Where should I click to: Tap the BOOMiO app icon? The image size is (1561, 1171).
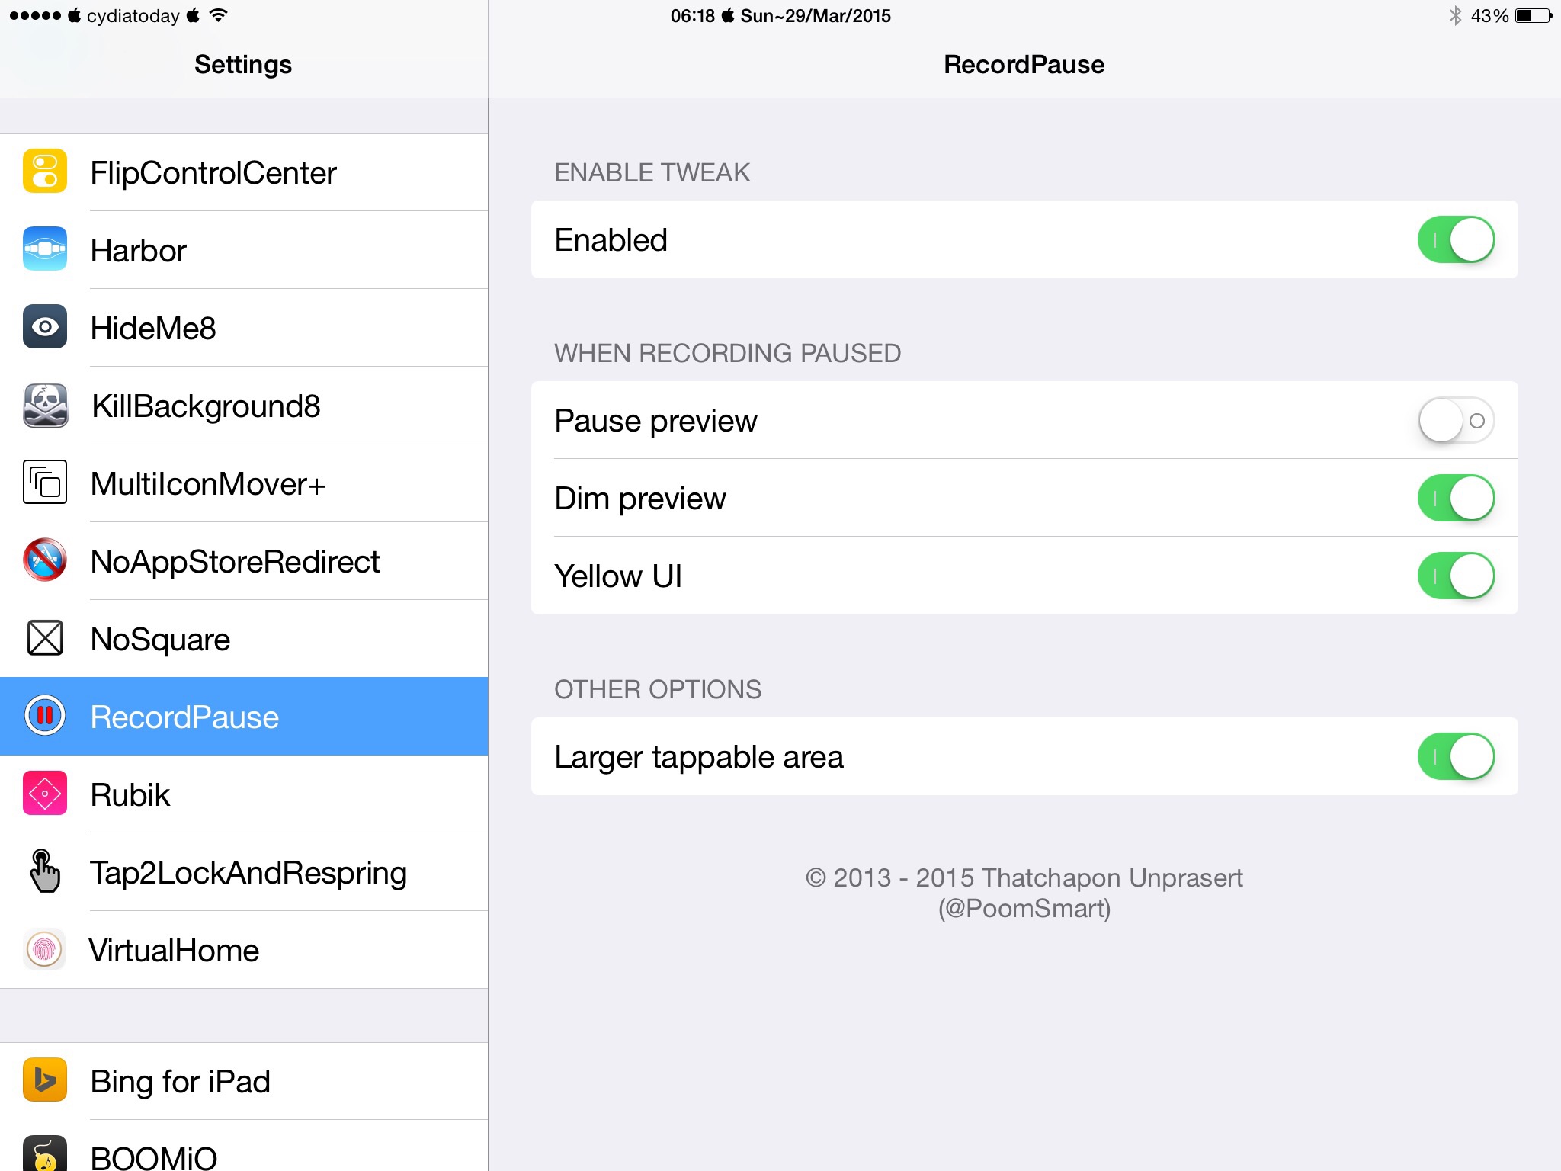pos(45,1153)
